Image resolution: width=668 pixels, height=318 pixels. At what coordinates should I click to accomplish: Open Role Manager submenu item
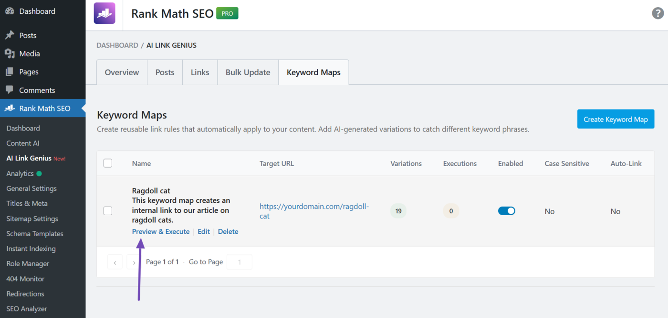tap(28, 264)
